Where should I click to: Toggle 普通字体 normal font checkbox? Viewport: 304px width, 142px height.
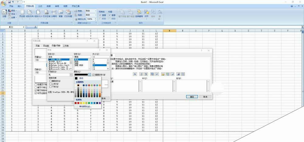click(x=93, y=75)
